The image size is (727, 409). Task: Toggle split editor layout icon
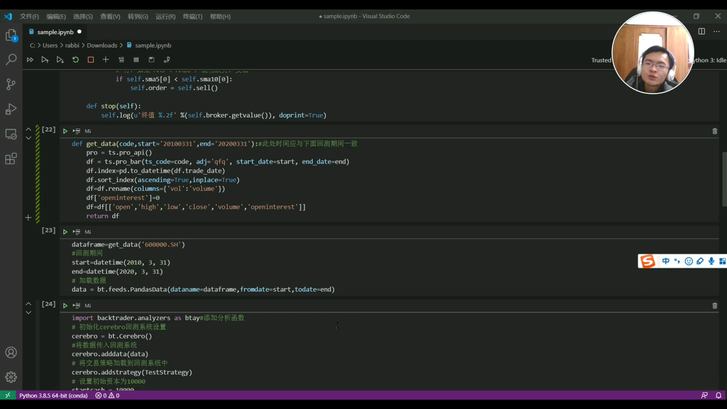(x=701, y=31)
